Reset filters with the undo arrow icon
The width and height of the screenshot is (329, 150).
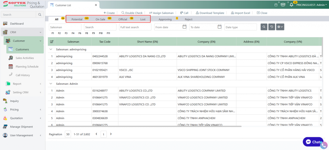pyautogui.click(x=271, y=27)
